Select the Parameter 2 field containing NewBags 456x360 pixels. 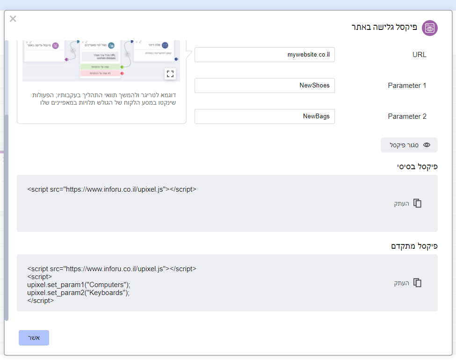tap(265, 116)
